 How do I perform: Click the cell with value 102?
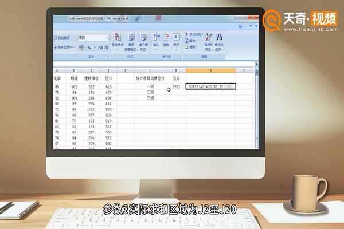[x=74, y=87]
